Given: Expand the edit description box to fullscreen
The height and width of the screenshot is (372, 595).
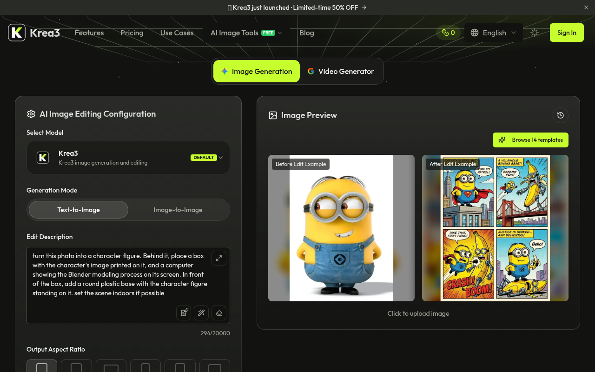Looking at the screenshot, I should coord(219,258).
